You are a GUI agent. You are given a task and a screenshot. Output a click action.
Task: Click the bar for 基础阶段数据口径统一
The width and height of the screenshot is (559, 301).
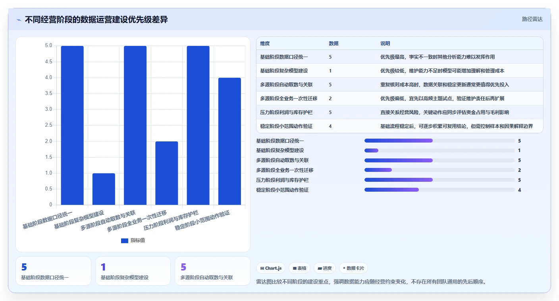click(x=72, y=125)
